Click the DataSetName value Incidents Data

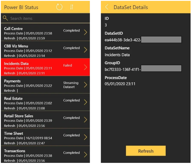click(x=117, y=55)
